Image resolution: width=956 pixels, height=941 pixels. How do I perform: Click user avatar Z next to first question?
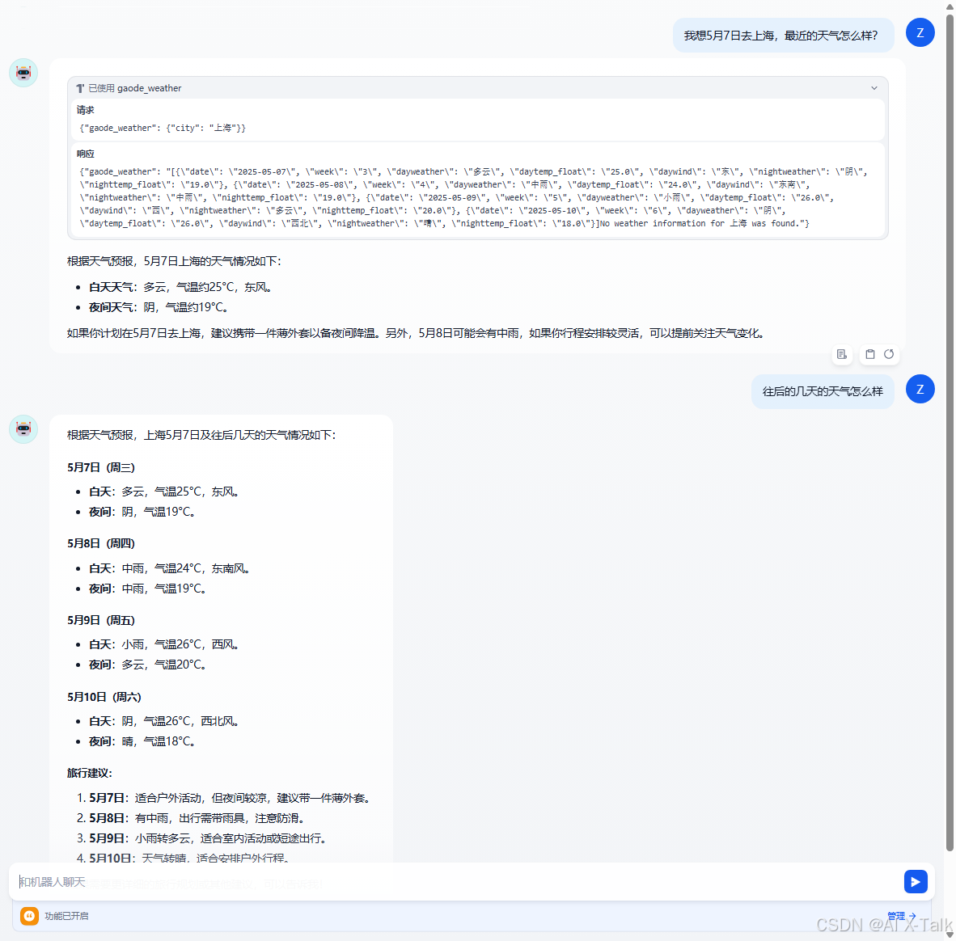920,32
